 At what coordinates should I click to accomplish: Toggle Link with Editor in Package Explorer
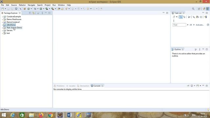pos(33,13)
